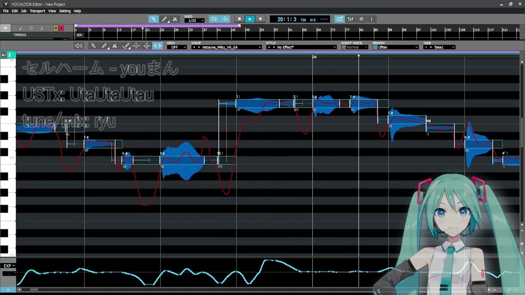Open the EXP parameter dropdown
525x295 pixels.
9,266
